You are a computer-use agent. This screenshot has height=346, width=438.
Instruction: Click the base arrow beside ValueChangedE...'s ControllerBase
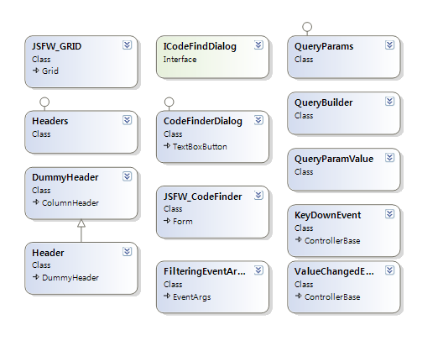(299, 296)
